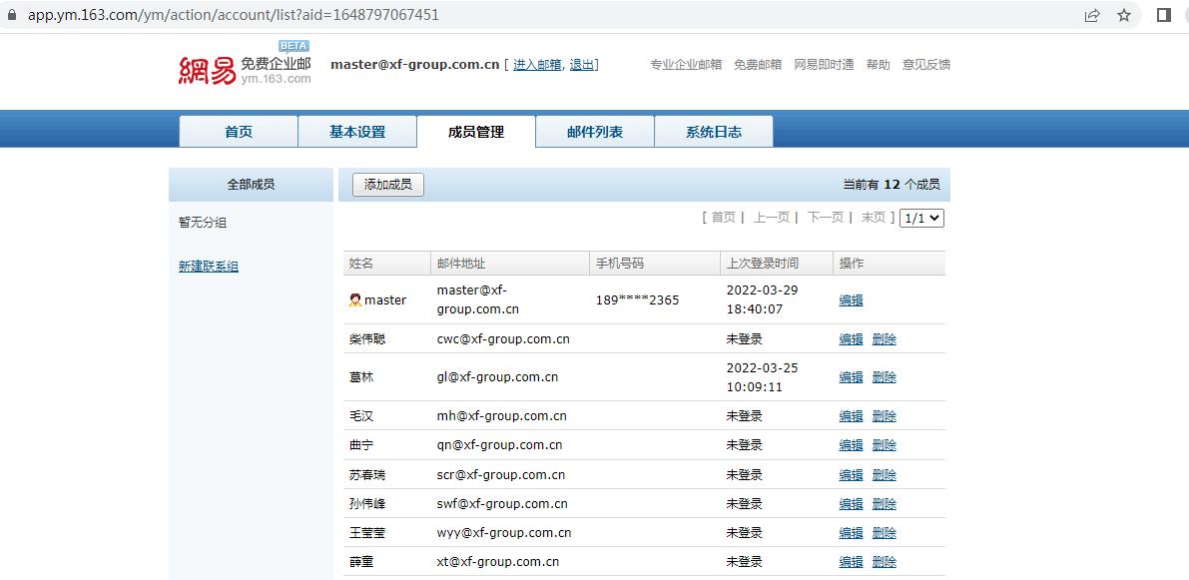The width and height of the screenshot is (1189, 580).
Task: Click the browser share icon
Action: (1092, 16)
